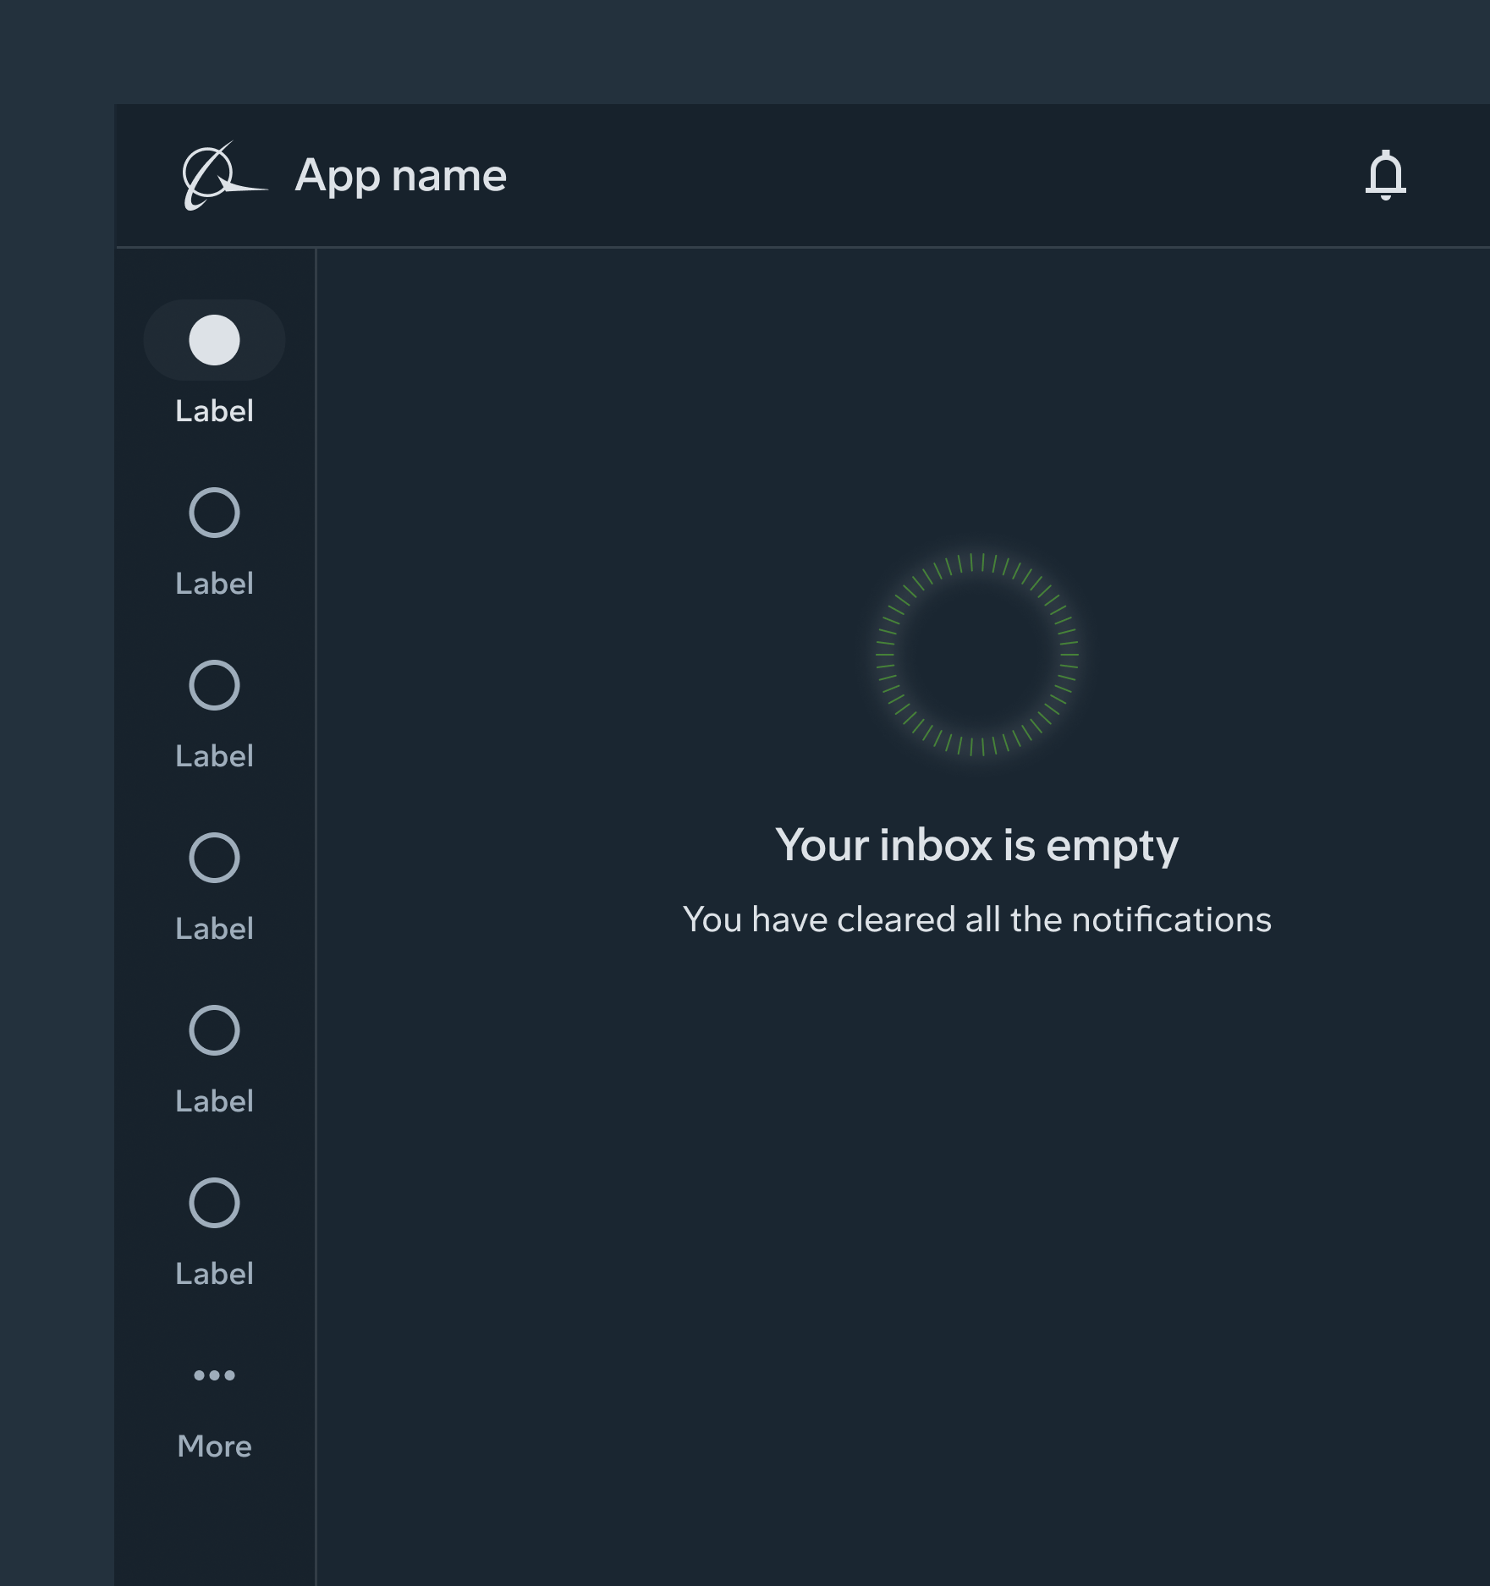Open notifications with the bell icon
Viewport: 1490px width, 1586px height.
(1385, 175)
